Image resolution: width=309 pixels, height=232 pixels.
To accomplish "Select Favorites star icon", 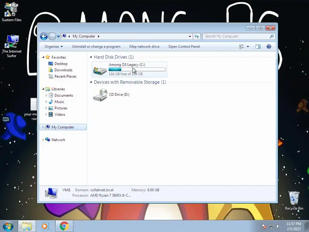I will pyautogui.click(x=48, y=57).
